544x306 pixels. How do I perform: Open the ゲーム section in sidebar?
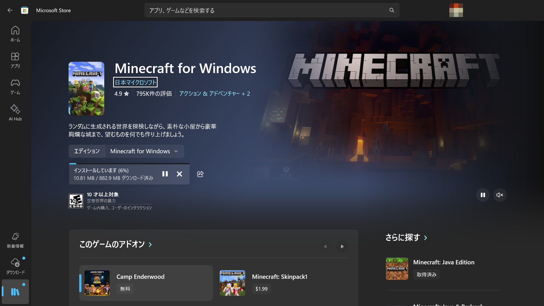point(15,87)
